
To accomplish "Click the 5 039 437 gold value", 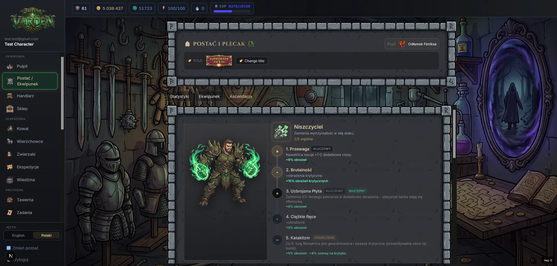I will coord(113,8).
